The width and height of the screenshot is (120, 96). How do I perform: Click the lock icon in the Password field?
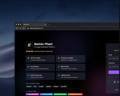110,67
